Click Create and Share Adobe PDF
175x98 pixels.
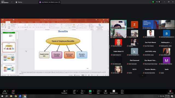[x=100, y=26]
